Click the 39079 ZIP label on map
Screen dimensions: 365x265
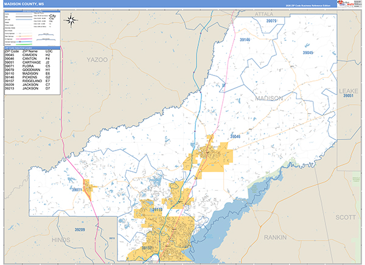click(272, 21)
